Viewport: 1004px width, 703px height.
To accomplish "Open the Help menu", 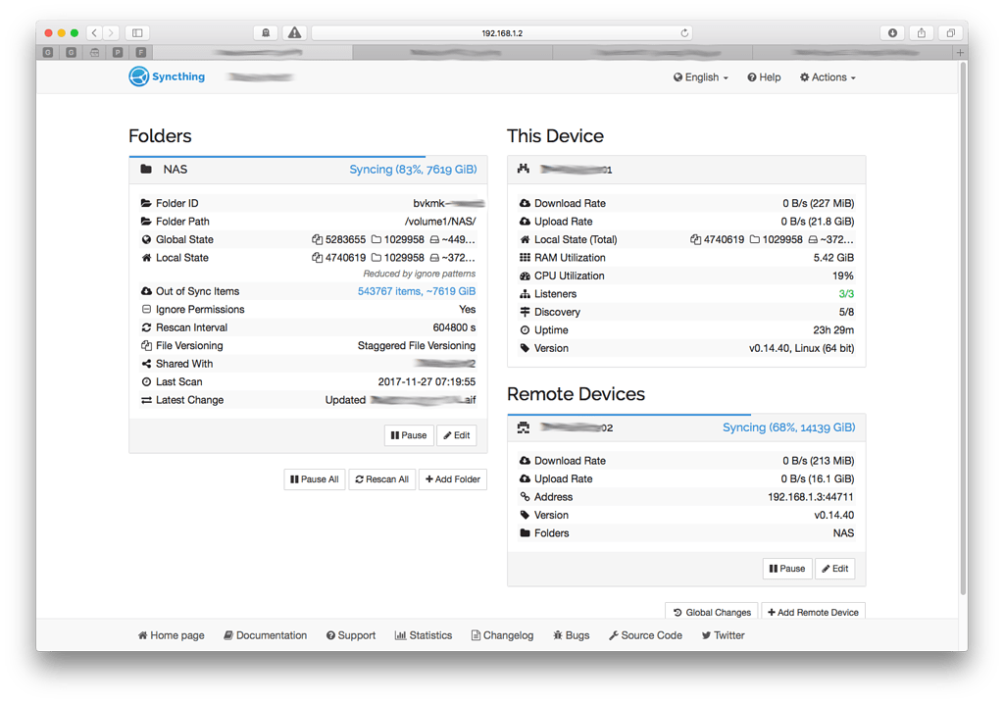I will 763,76.
